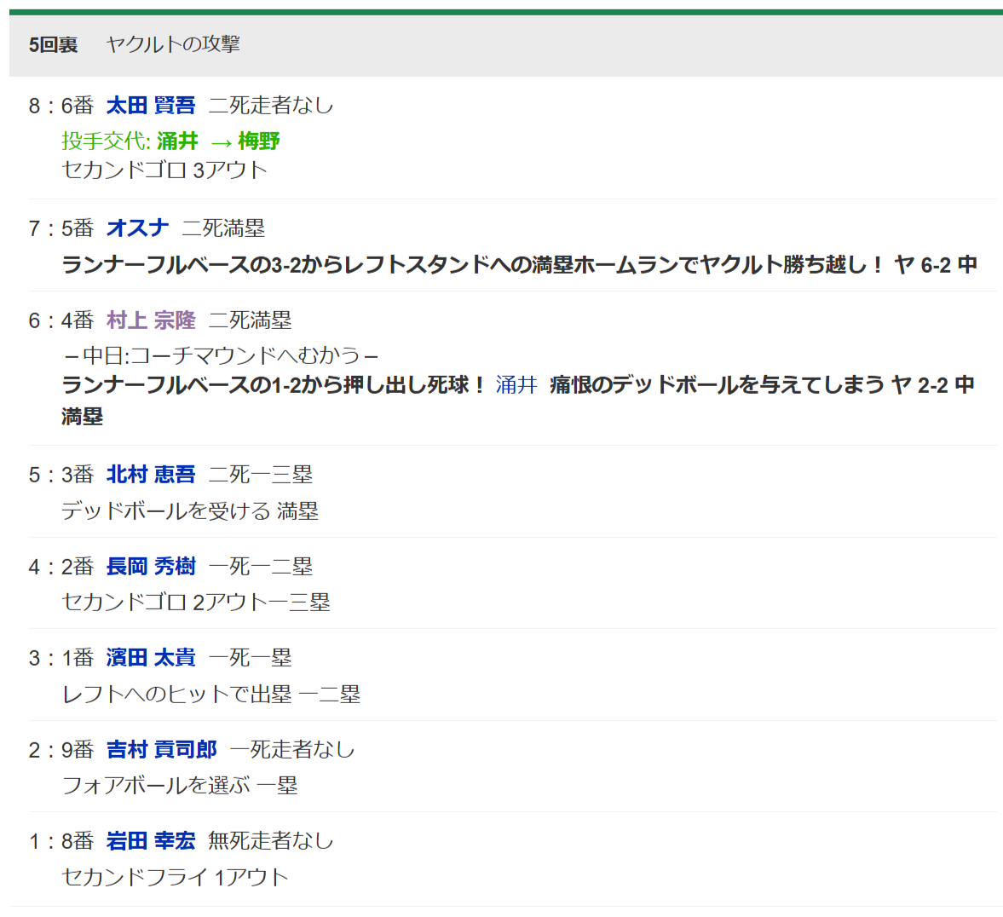Click batting order label 8 : 6番

pyautogui.click(x=61, y=105)
